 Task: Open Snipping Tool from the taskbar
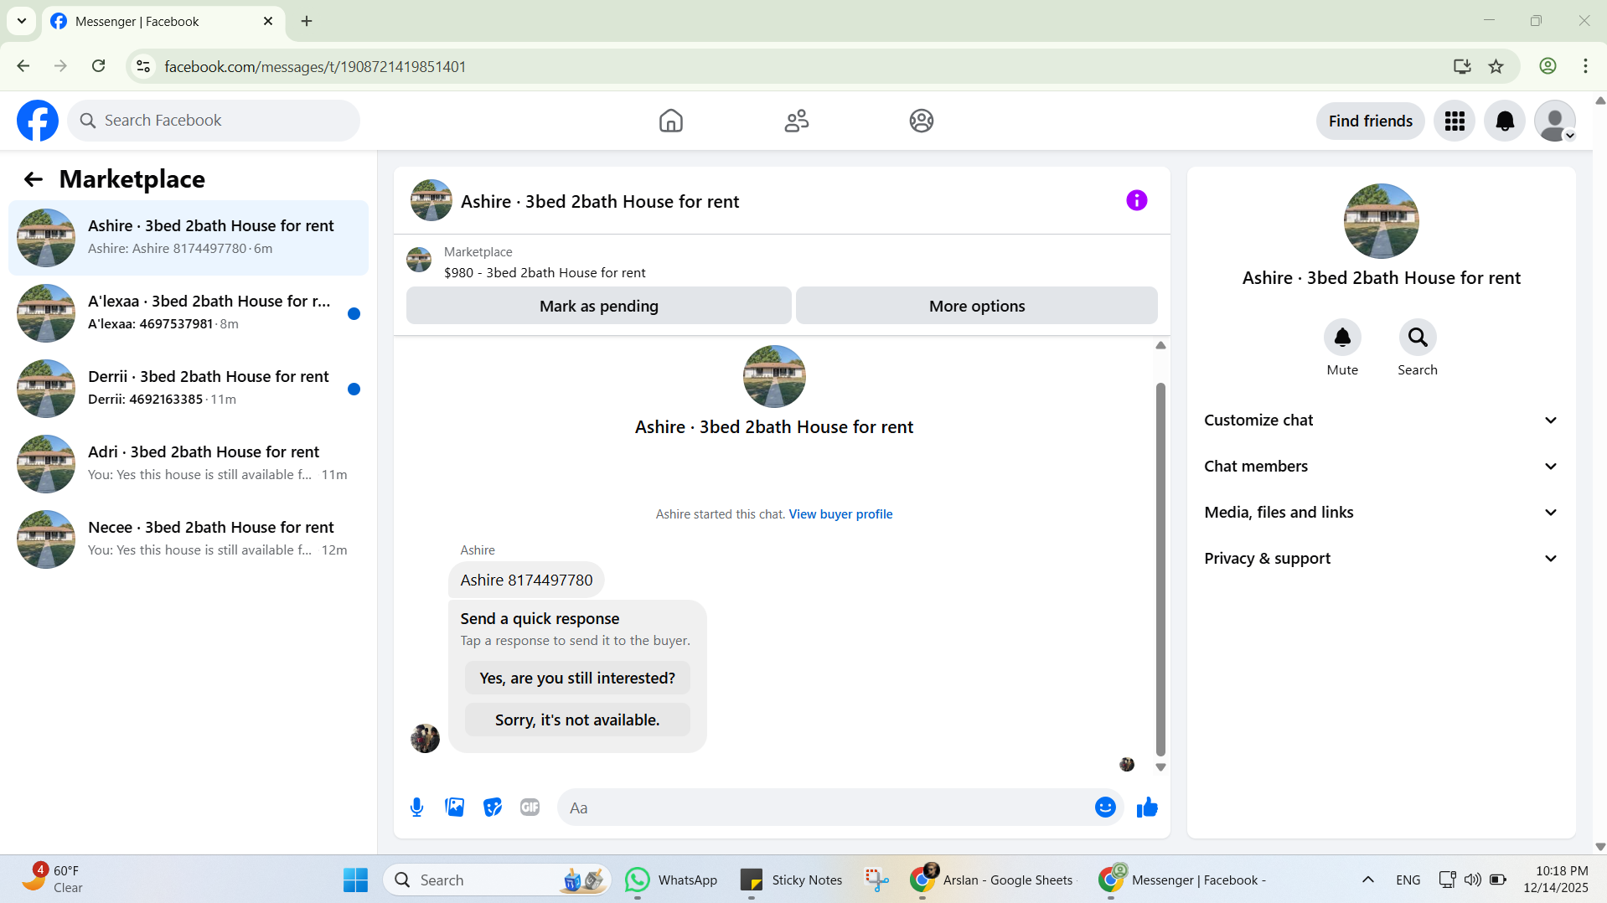pos(876,880)
